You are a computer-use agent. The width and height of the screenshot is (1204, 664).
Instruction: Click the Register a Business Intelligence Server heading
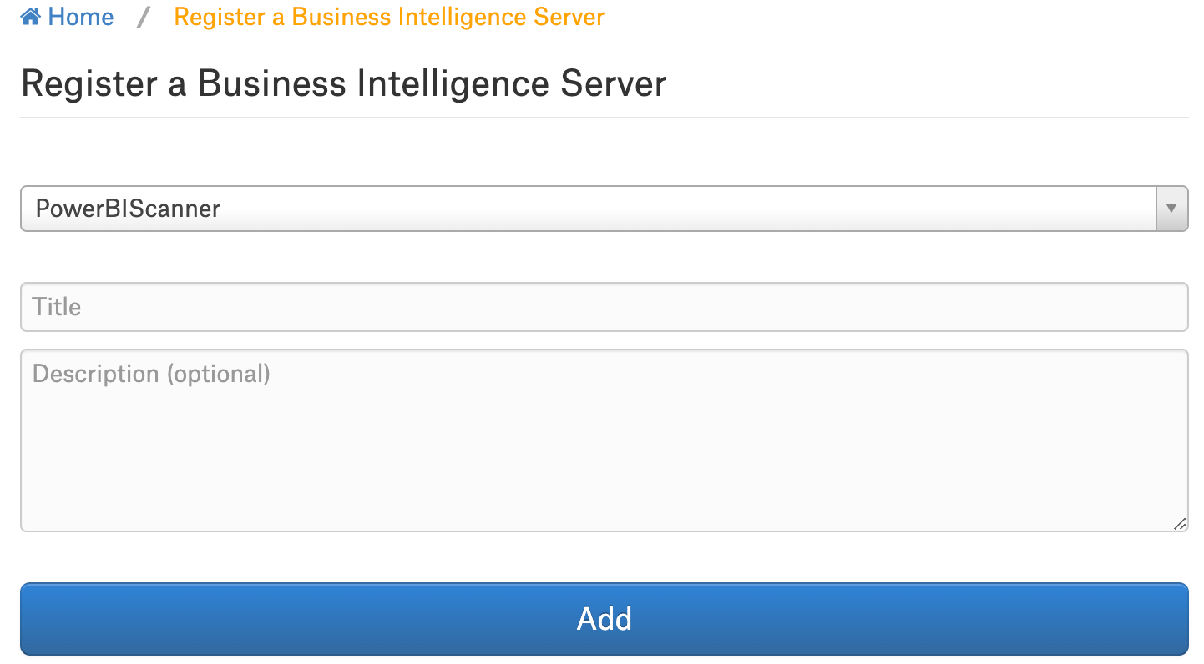(x=344, y=84)
